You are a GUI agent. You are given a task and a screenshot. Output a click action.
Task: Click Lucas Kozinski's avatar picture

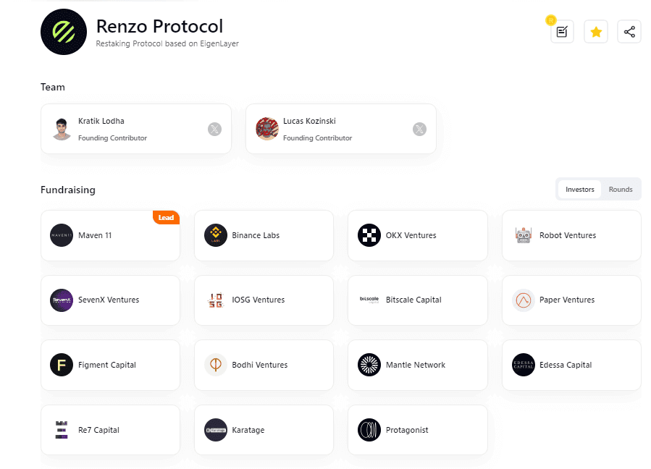tap(267, 129)
